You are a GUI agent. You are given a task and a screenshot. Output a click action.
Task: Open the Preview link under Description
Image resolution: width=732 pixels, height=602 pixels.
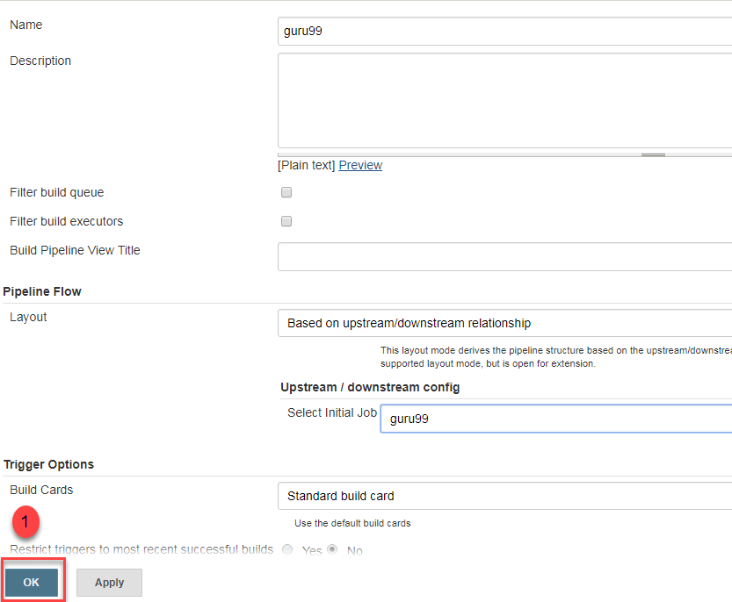[x=360, y=165]
